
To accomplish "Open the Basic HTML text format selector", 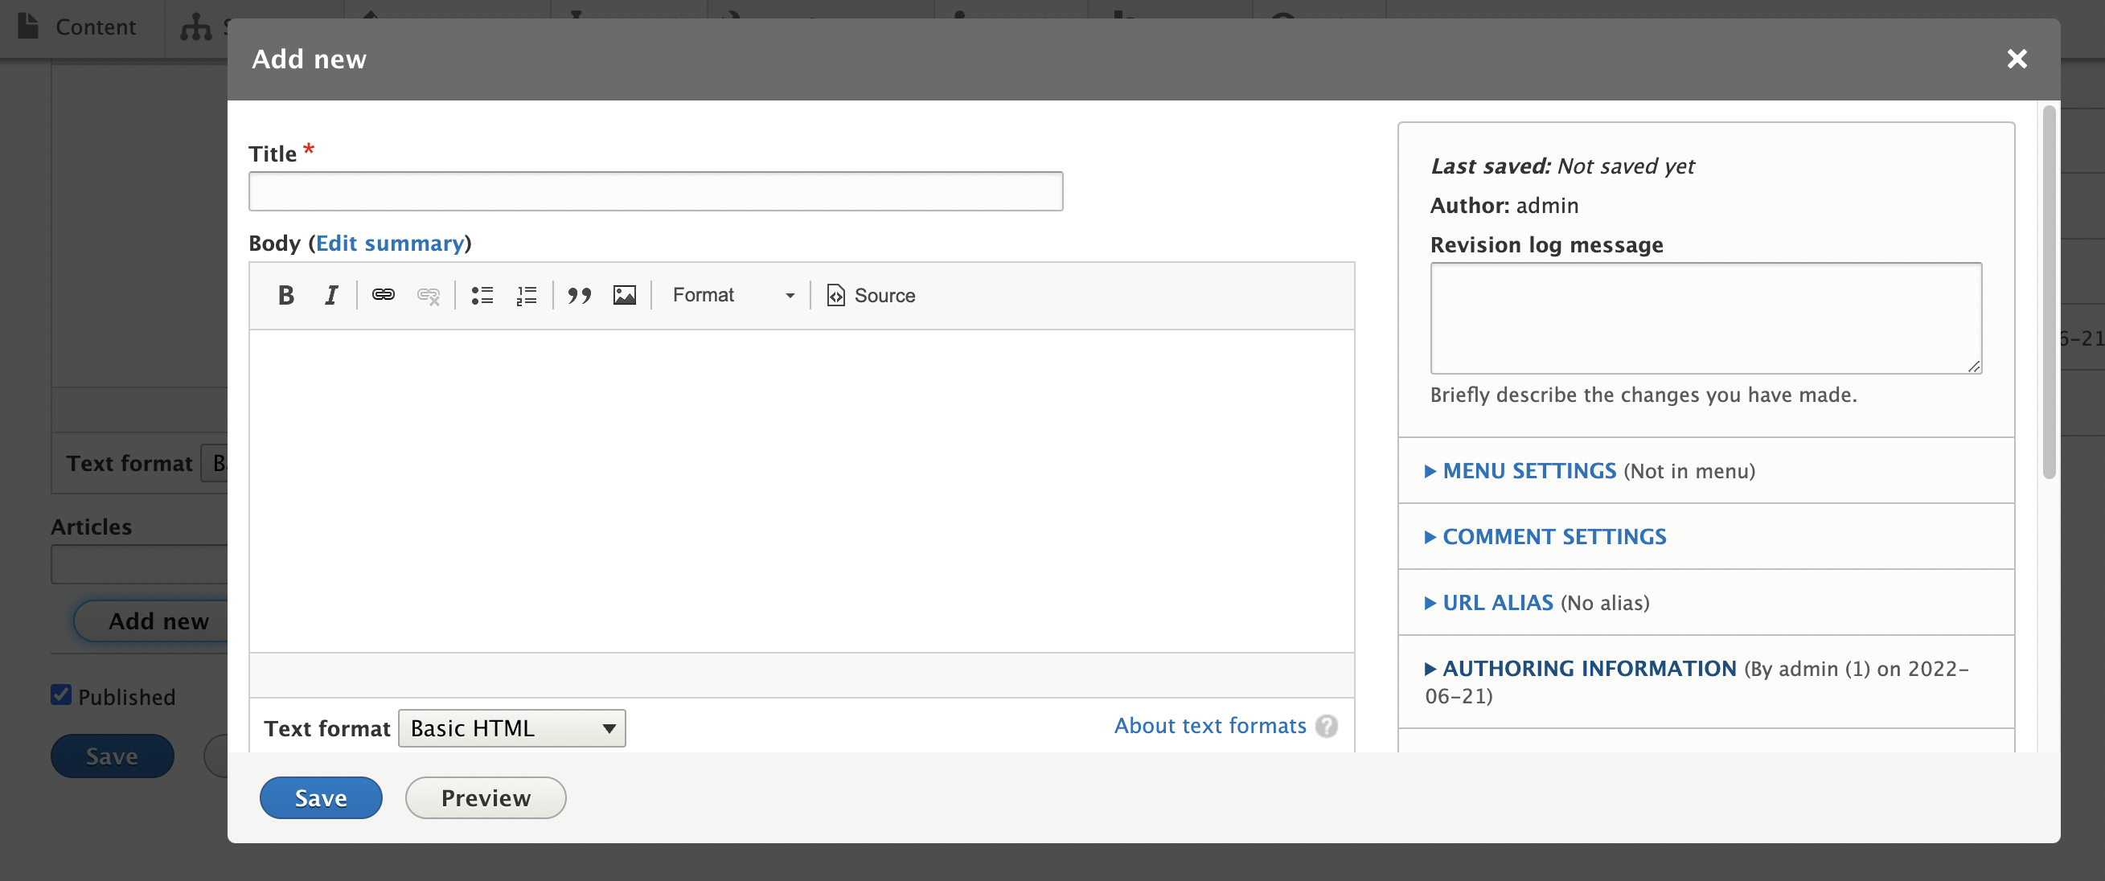I will pos(511,727).
